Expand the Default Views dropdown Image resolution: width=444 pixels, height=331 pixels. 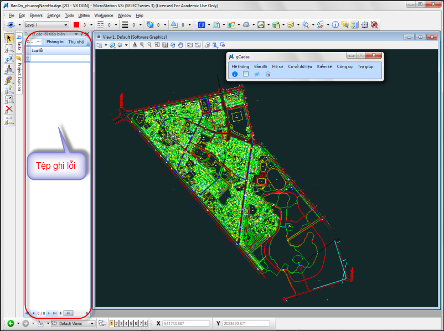(92, 323)
